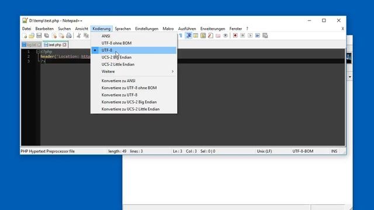Collapse the PHP code fold marker on line 1

[x=38, y=51]
